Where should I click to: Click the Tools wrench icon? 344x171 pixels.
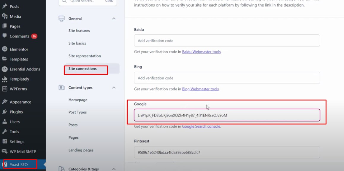[5, 132]
